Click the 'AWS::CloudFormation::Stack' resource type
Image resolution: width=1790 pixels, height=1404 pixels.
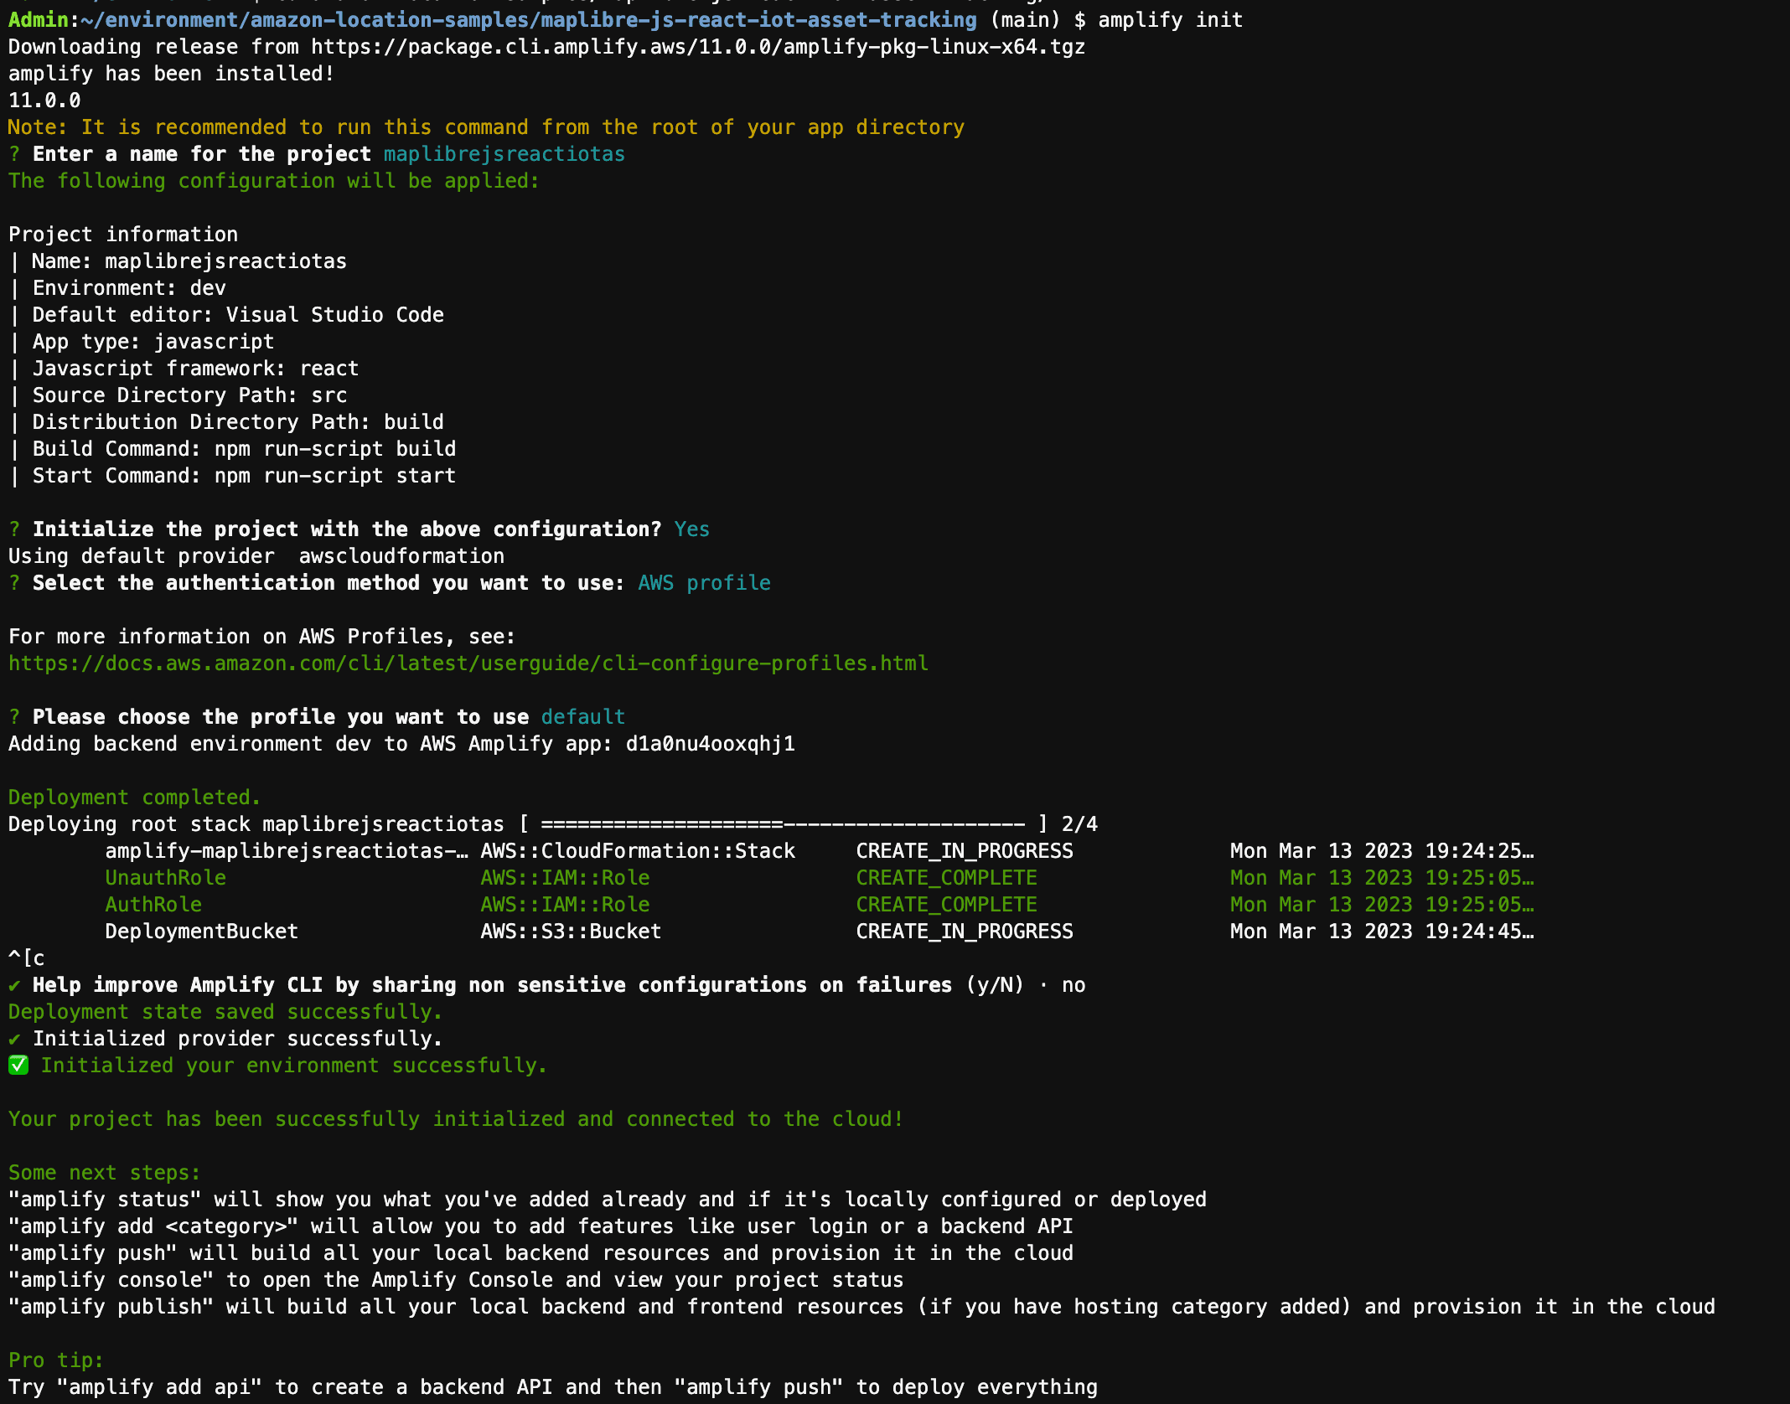638,851
